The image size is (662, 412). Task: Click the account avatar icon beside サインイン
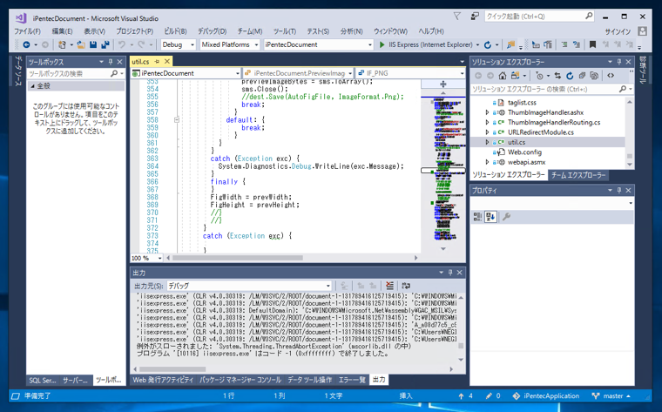coord(642,31)
